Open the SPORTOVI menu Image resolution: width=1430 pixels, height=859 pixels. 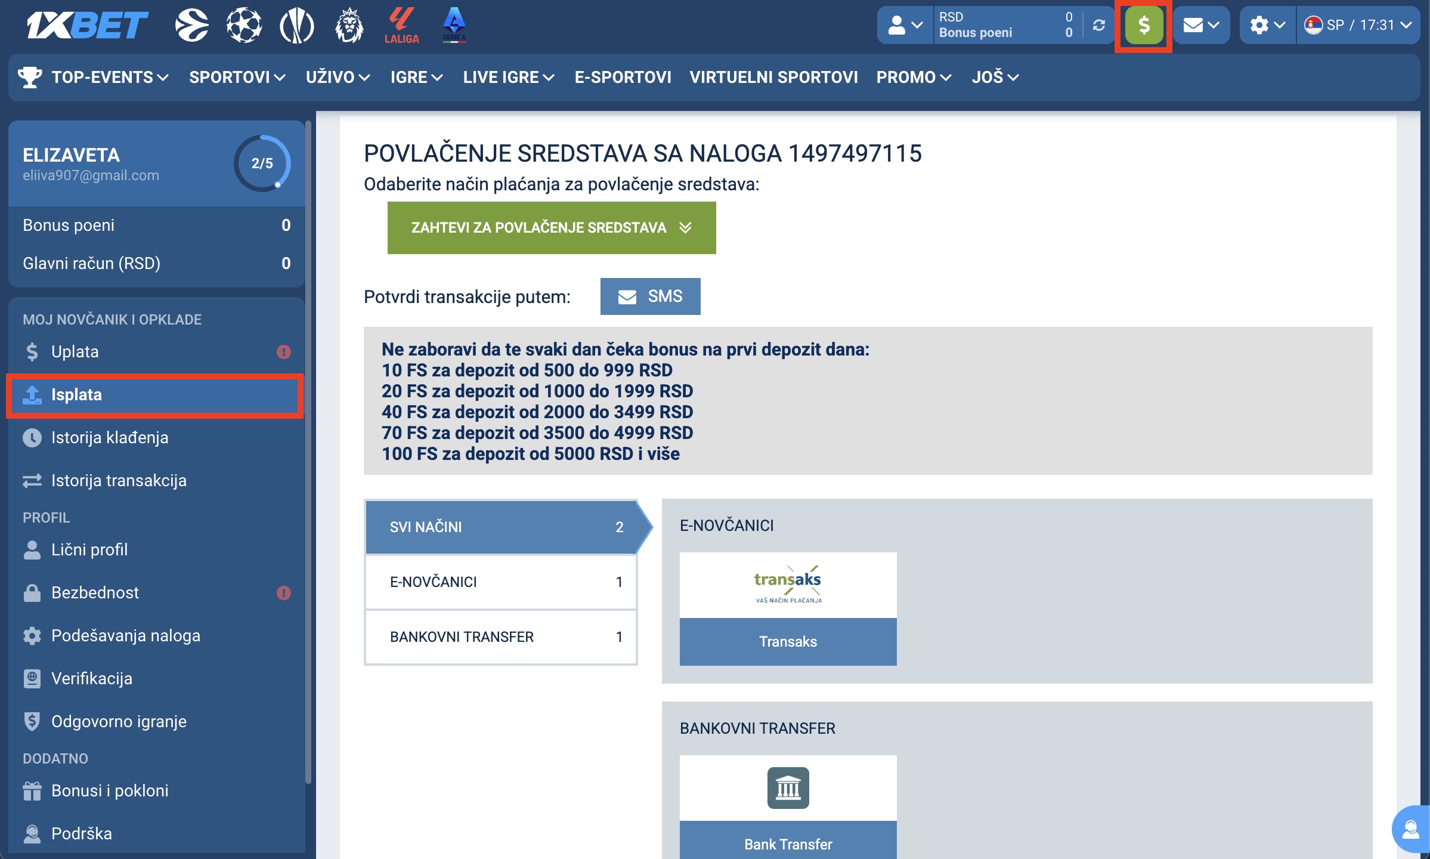(x=237, y=78)
